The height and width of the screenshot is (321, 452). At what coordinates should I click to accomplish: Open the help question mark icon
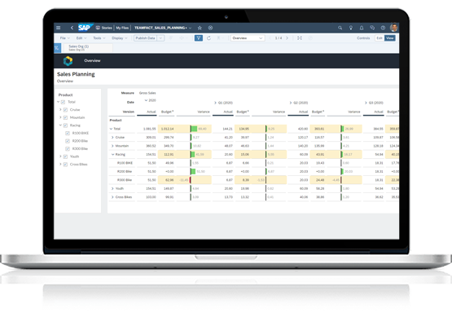coord(383,28)
